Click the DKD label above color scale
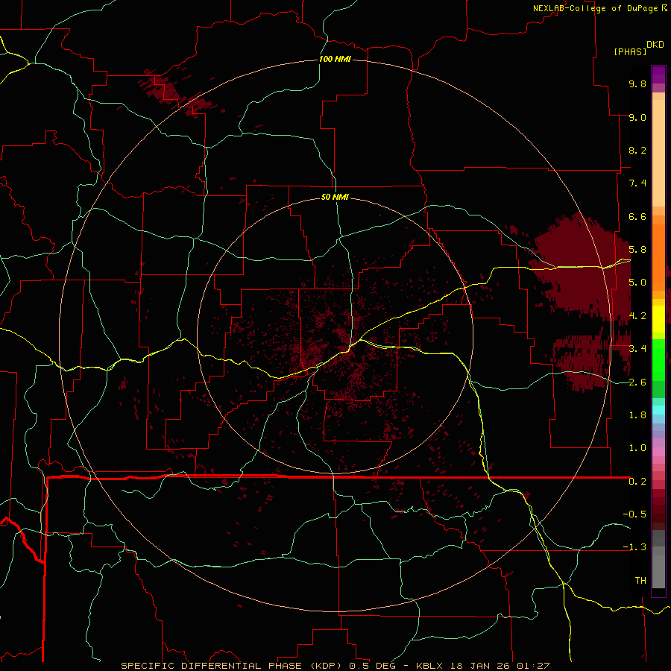Image resolution: width=671 pixels, height=671 pixels. click(655, 45)
